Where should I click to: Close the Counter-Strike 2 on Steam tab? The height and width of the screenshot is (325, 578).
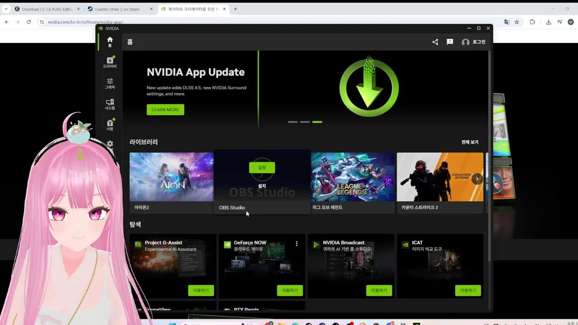click(x=151, y=9)
